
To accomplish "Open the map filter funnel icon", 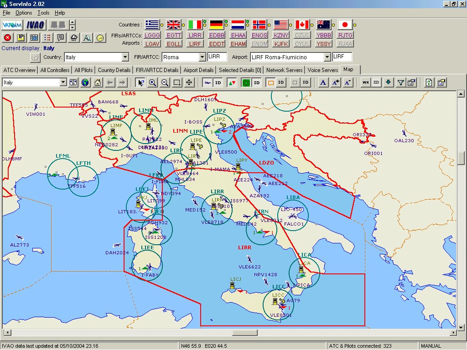I will (400, 82).
